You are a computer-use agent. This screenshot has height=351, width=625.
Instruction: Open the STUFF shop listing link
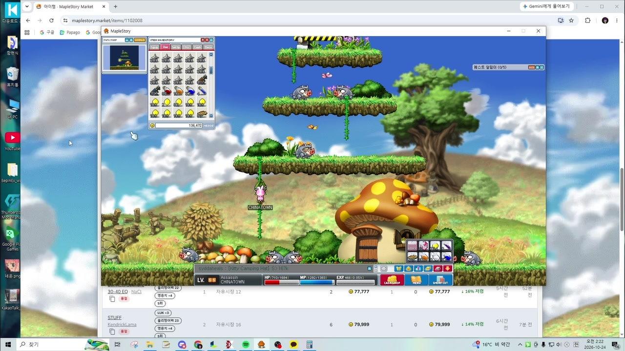pos(115,318)
